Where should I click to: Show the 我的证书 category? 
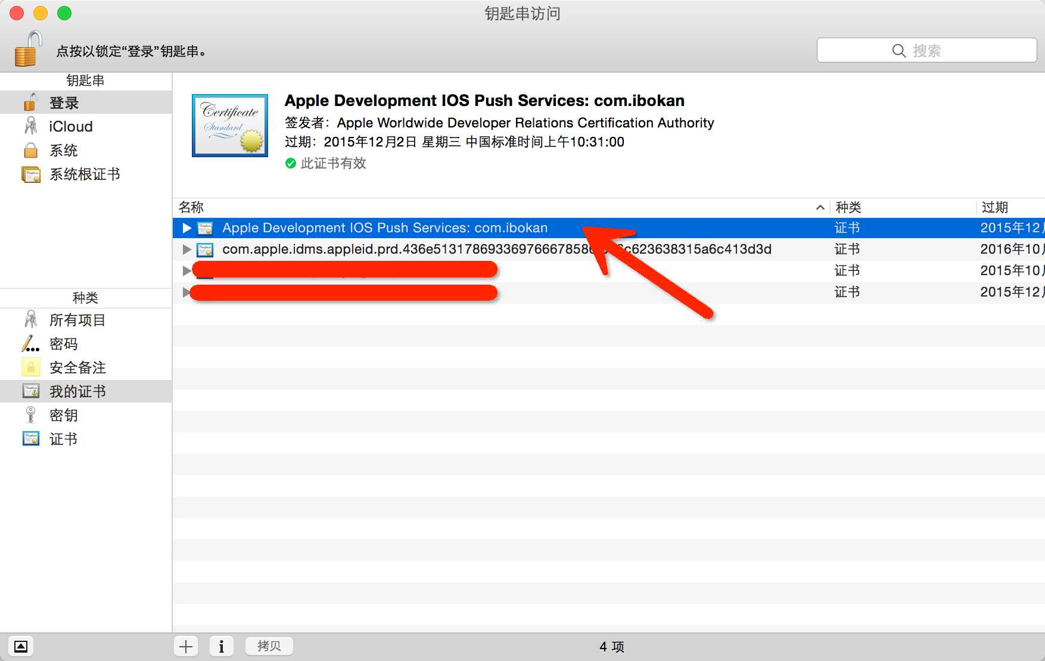tap(86, 391)
